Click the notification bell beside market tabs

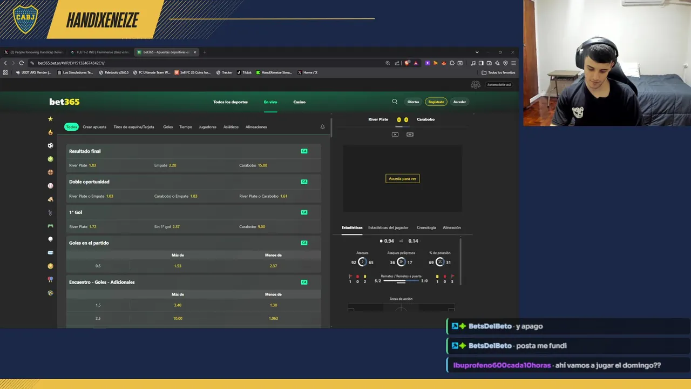(x=323, y=127)
